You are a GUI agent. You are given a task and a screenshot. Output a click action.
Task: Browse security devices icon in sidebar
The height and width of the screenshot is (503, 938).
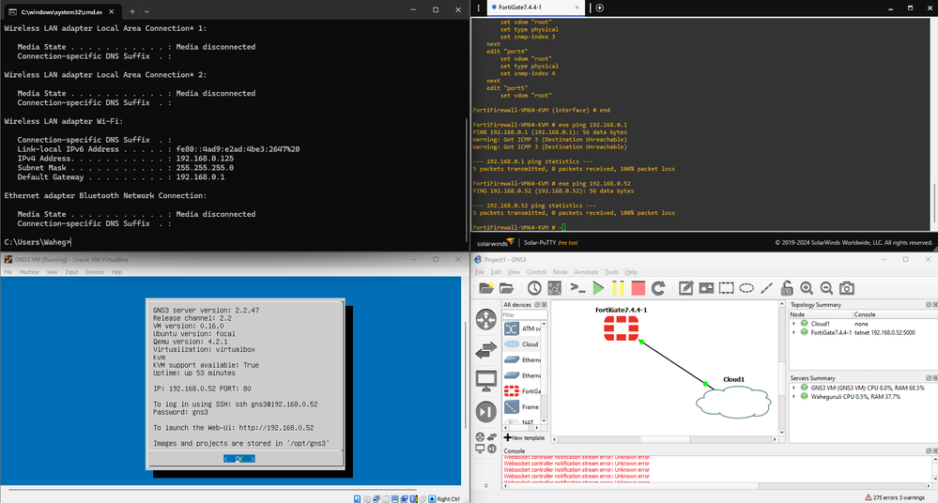click(x=485, y=411)
